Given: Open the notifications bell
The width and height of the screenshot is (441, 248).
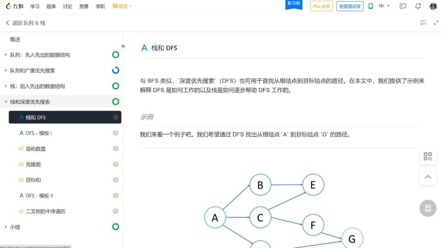Looking at the screenshot, I should coord(418,6).
